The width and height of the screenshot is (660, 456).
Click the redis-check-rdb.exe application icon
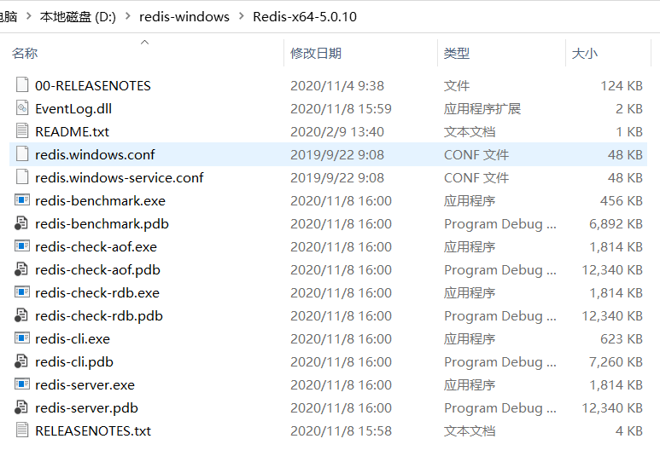22,292
